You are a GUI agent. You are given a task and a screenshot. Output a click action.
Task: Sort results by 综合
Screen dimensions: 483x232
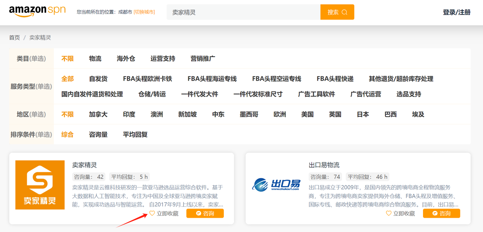click(68, 134)
